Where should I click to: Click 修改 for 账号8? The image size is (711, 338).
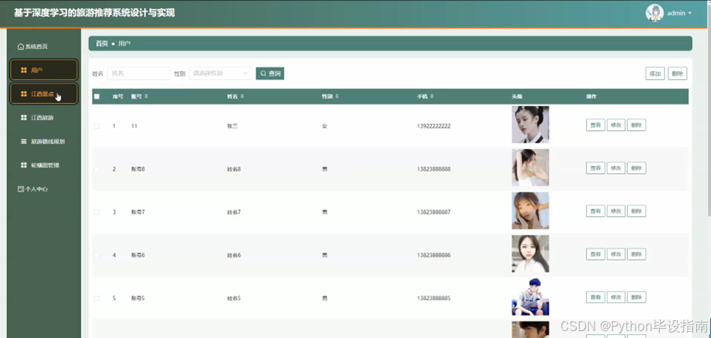(x=615, y=168)
